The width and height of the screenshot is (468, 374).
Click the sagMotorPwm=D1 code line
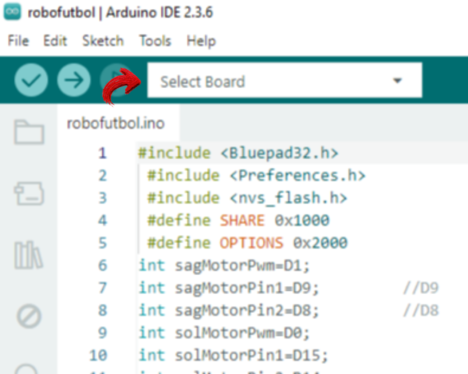click(224, 266)
